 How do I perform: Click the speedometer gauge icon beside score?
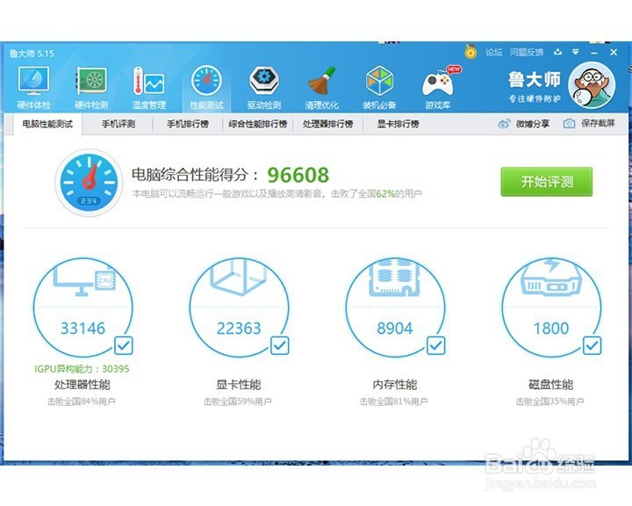[x=89, y=183]
